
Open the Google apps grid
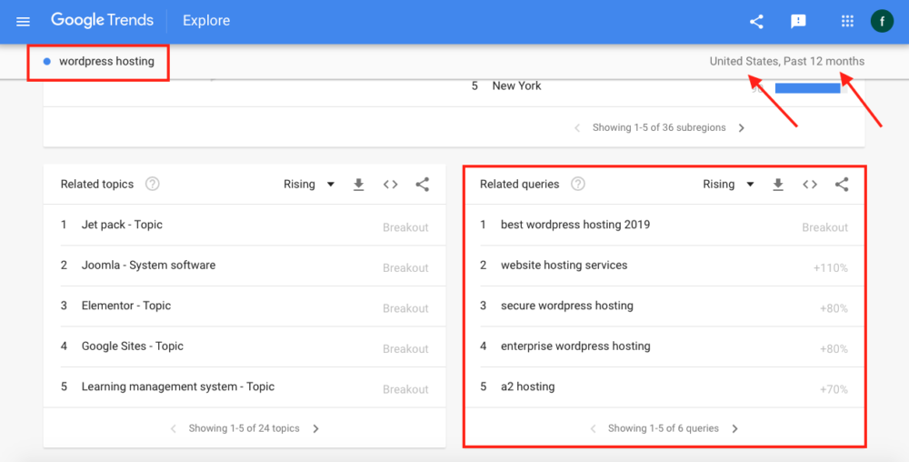(847, 21)
